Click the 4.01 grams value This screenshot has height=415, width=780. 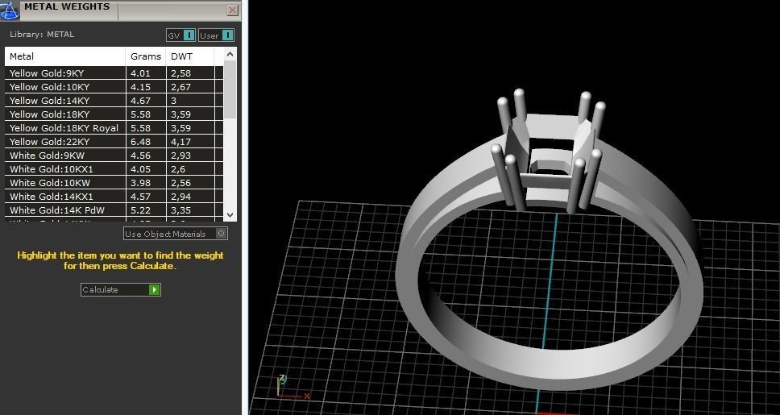139,73
